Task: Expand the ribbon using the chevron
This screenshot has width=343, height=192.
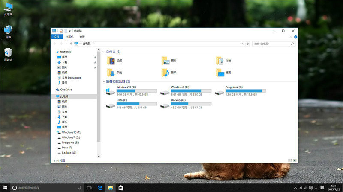Action: [x=291, y=37]
